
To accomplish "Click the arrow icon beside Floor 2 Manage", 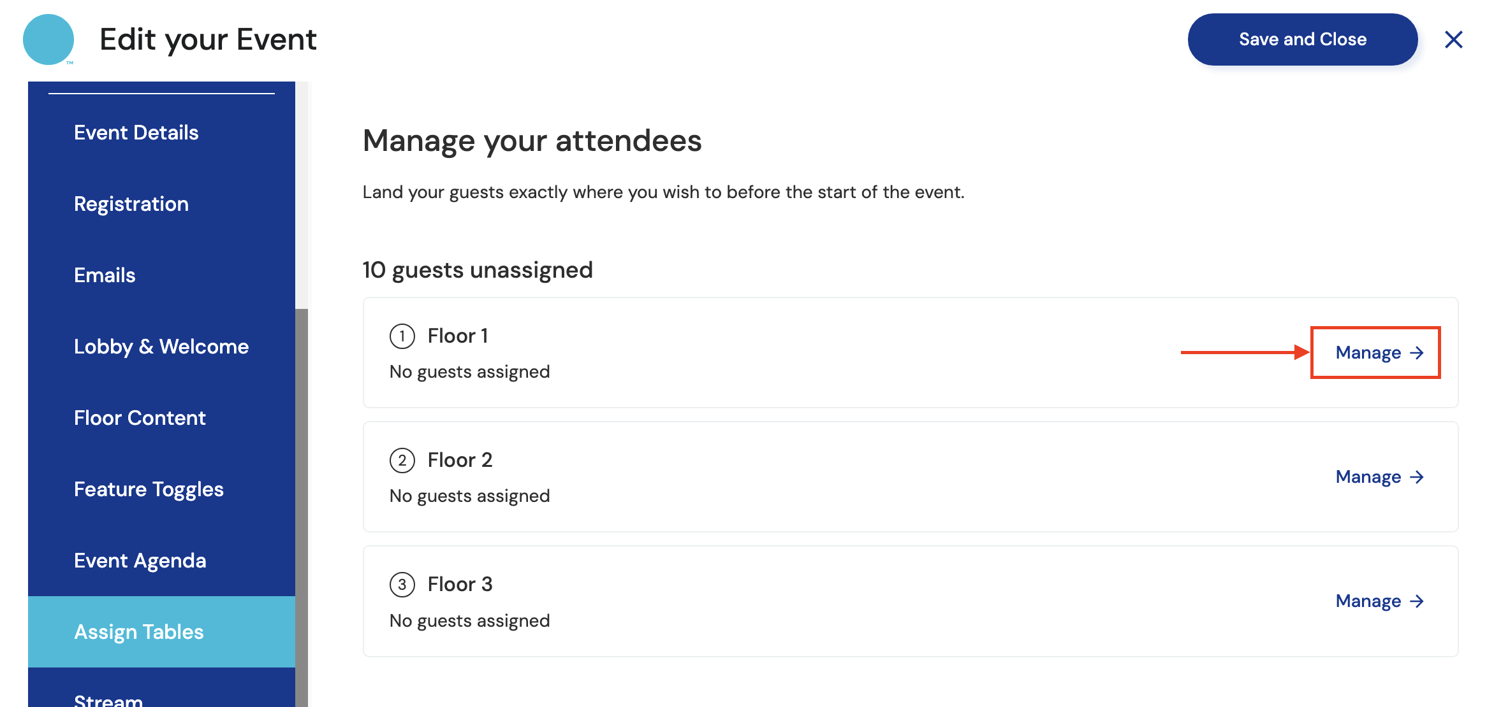I will pyautogui.click(x=1417, y=477).
